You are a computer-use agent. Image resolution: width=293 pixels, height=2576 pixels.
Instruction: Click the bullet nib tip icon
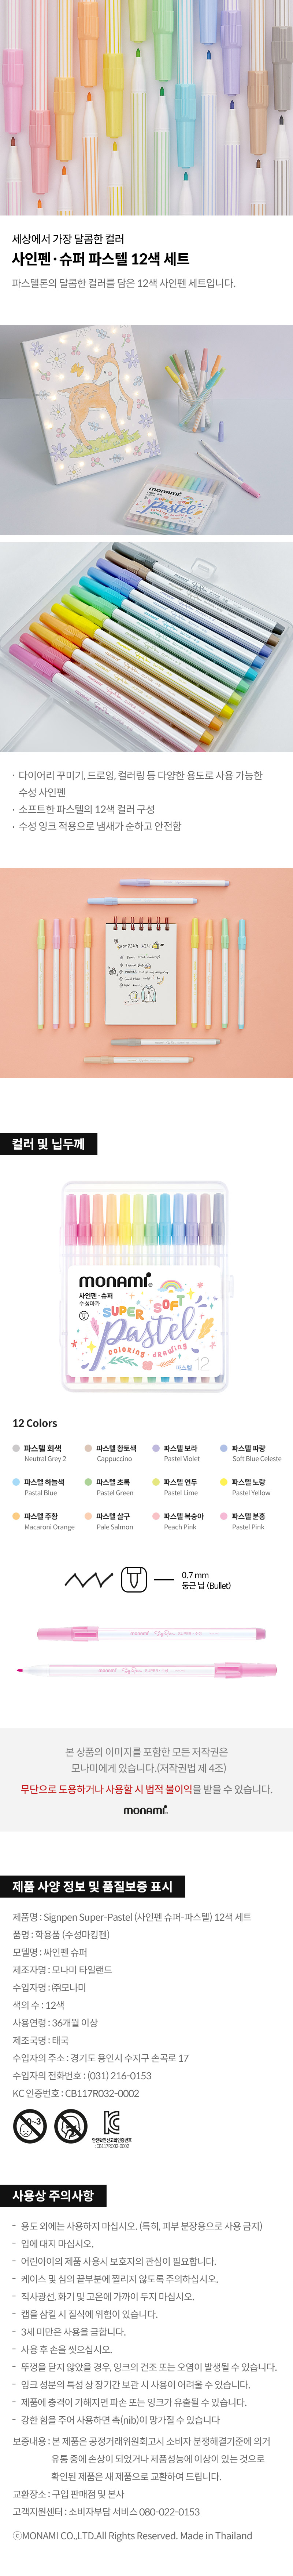(x=134, y=1580)
